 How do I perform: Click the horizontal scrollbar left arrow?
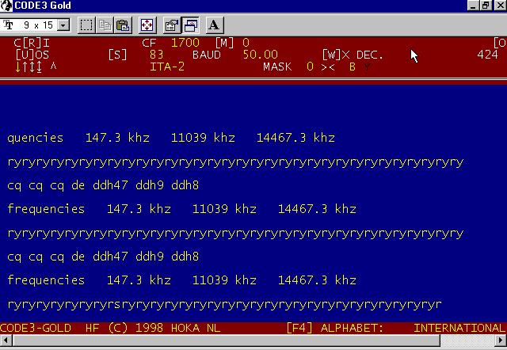coord(6,341)
